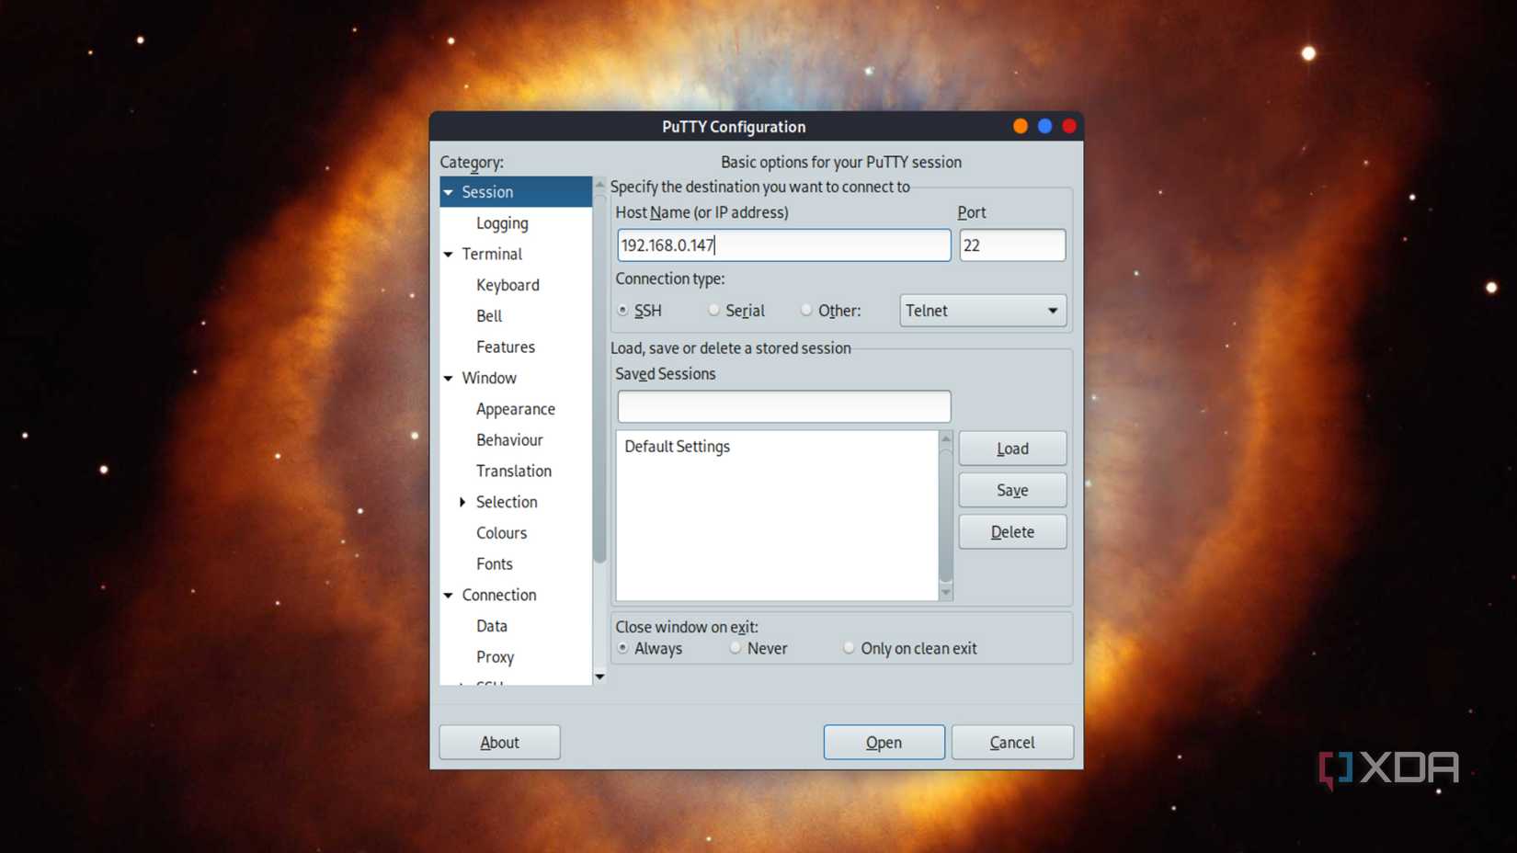The image size is (1517, 853).
Task: Click the orange minimize window button
Action: pyautogui.click(x=1021, y=127)
